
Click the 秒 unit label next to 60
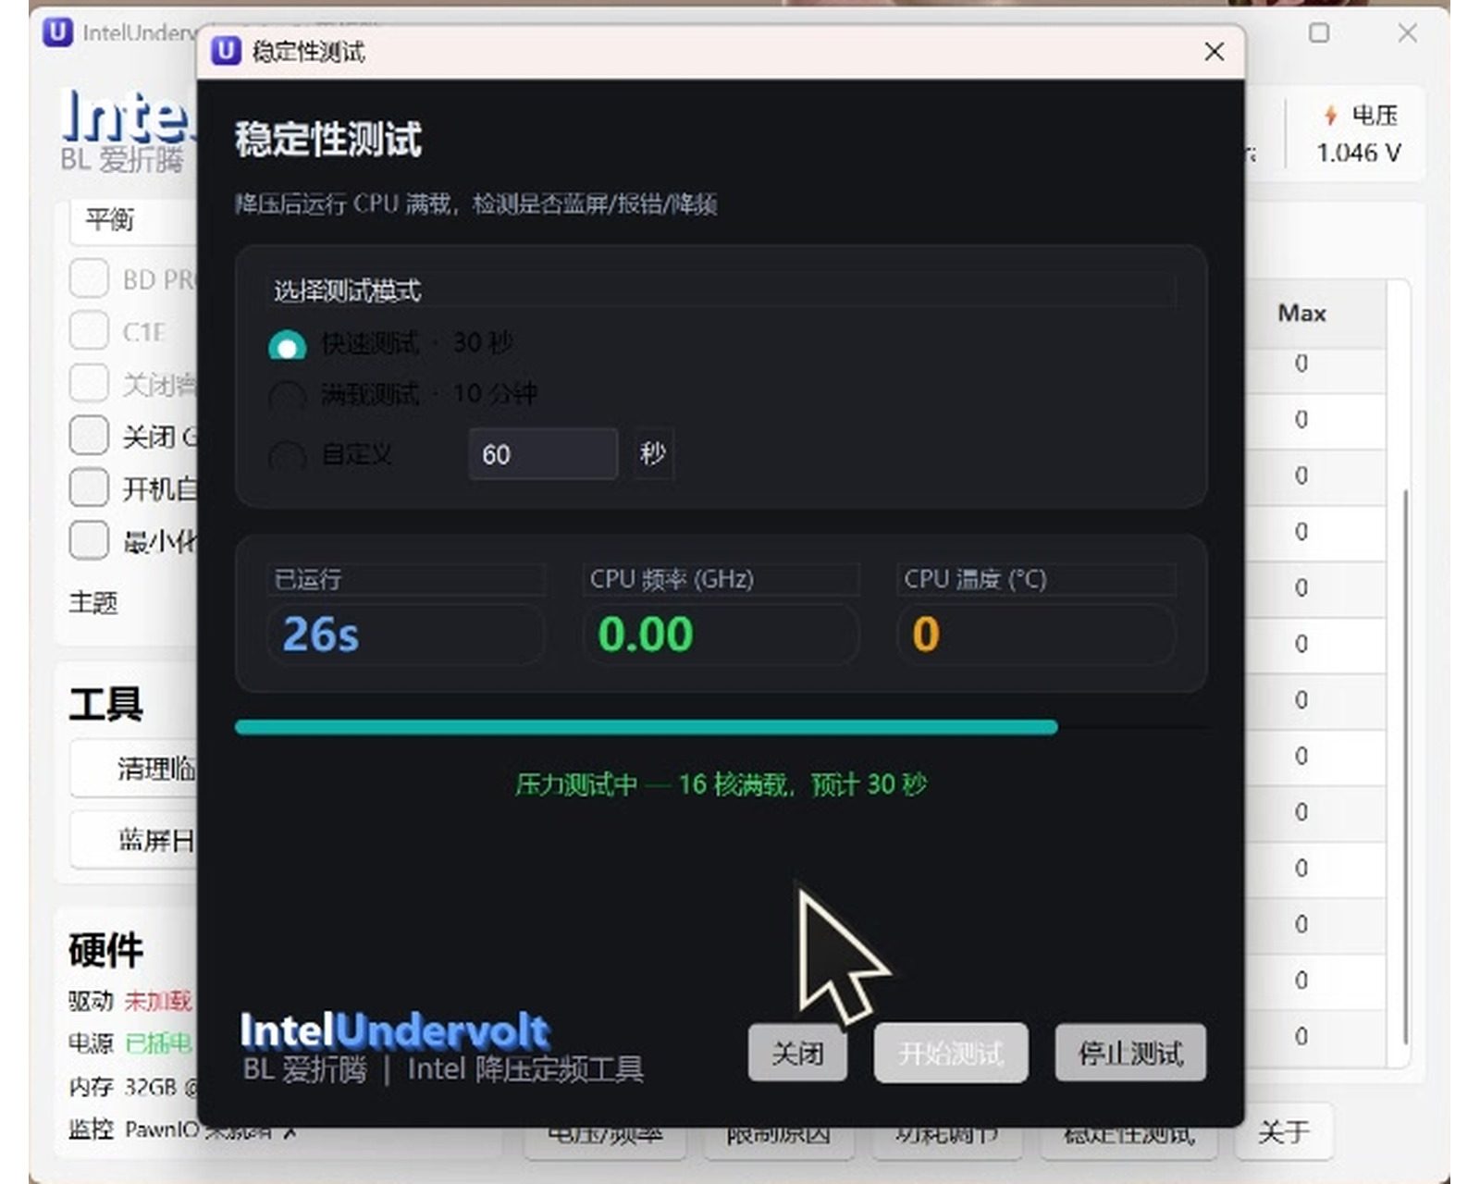pyautogui.click(x=653, y=453)
